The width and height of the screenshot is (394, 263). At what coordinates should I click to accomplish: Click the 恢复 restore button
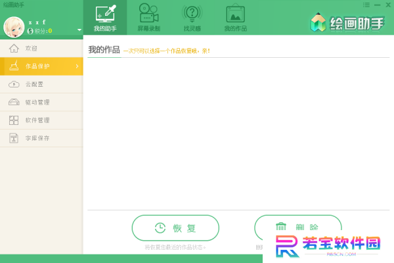pyautogui.click(x=175, y=228)
